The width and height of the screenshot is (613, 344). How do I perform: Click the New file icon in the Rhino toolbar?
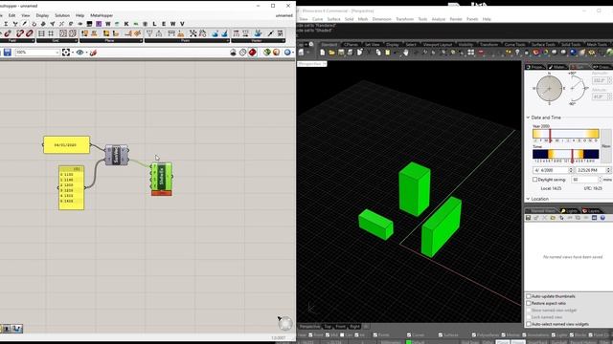[x=322, y=53]
